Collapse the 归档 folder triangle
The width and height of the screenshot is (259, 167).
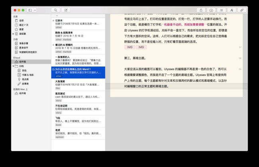click(13, 66)
